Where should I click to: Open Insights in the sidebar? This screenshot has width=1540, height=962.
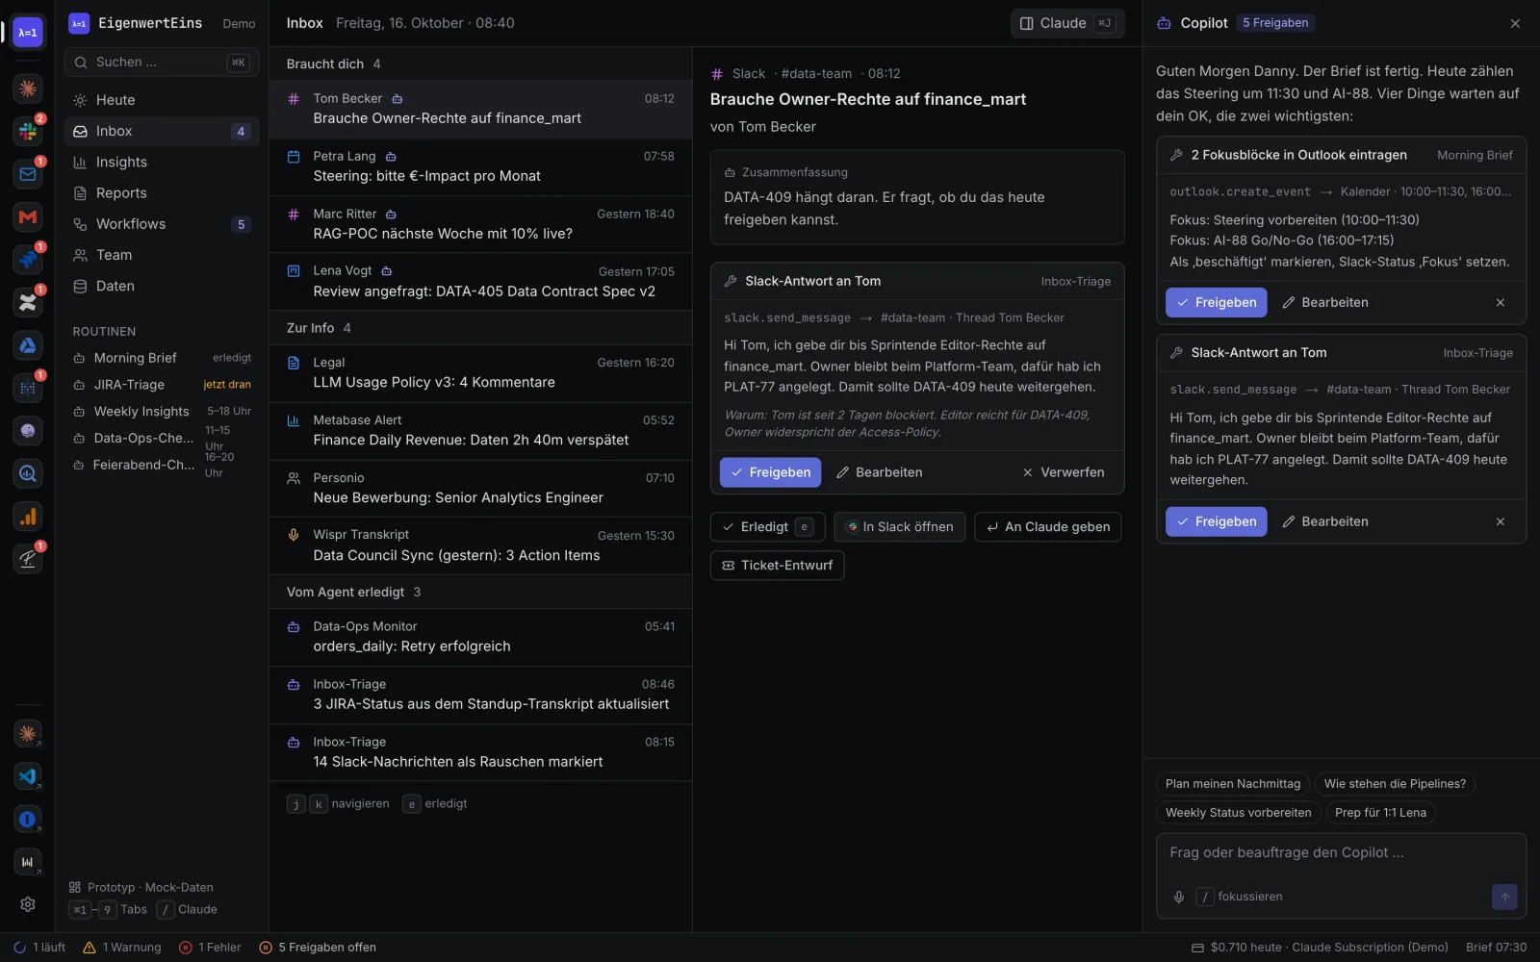162,163
